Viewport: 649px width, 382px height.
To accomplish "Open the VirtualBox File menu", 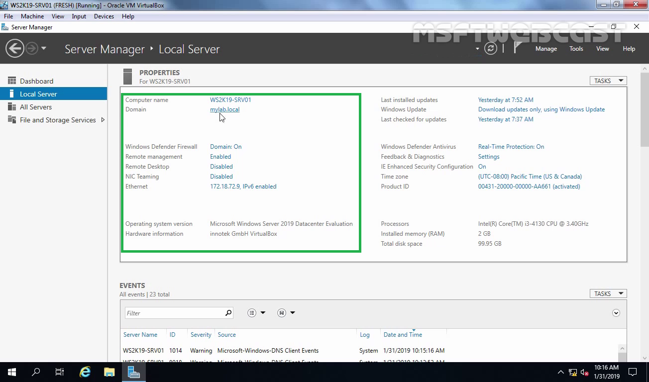I will 8,16.
